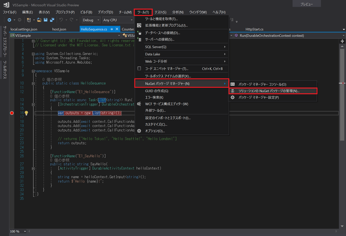This screenshot has height=236, width=346.
Task: Click the vertical scrollbar down arrow
Action: pos(342,226)
